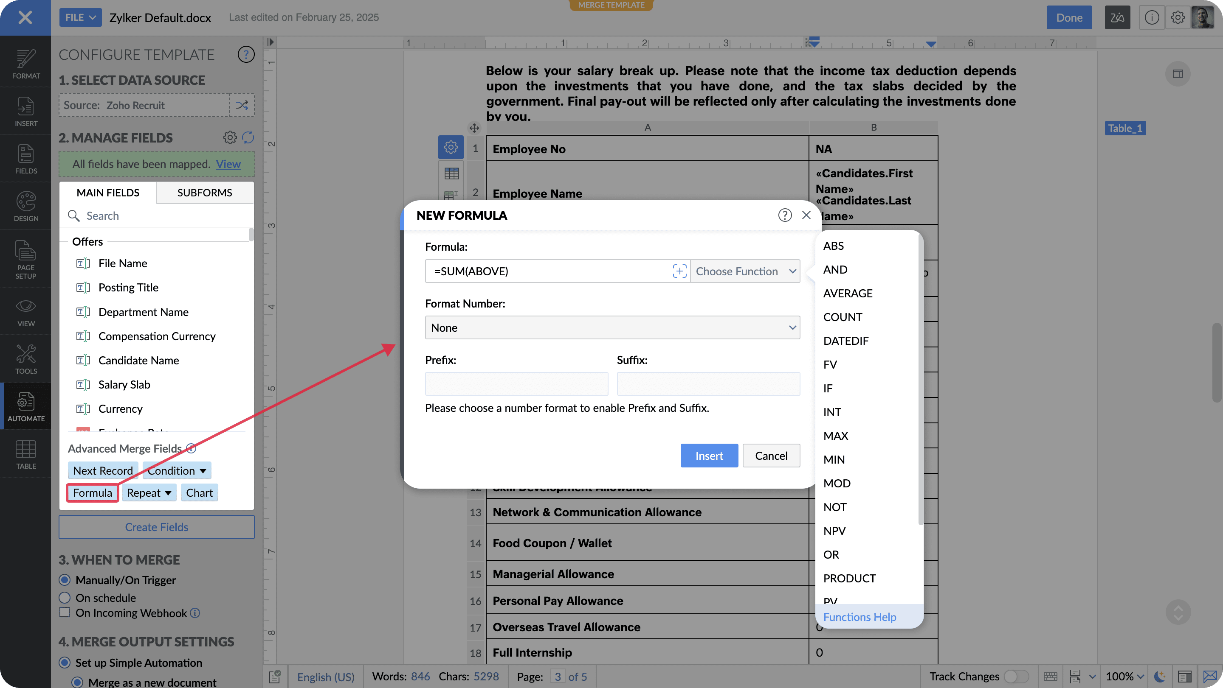Open the Condition dropdown
Image resolution: width=1223 pixels, height=688 pixels.
point(176,470)
